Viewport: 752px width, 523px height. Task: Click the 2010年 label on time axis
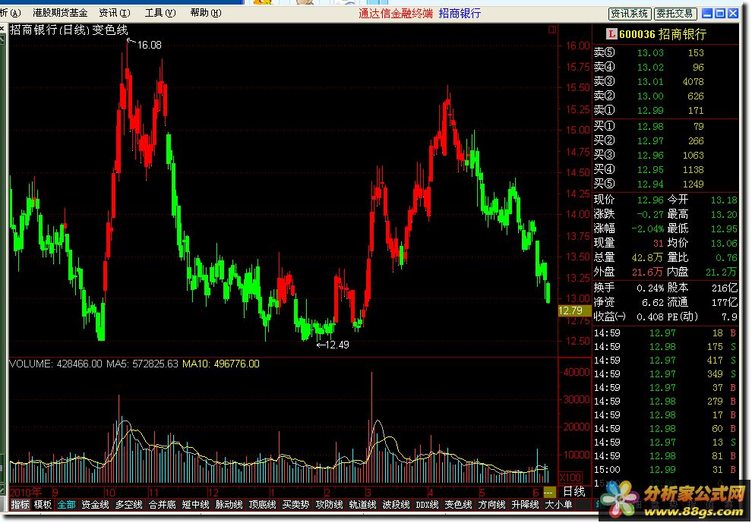coord(26,493)
